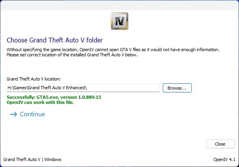Click the OpenIV logo icon

click(x=119, y=21)
